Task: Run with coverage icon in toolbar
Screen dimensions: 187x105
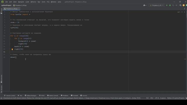Action: coord(173,5)
